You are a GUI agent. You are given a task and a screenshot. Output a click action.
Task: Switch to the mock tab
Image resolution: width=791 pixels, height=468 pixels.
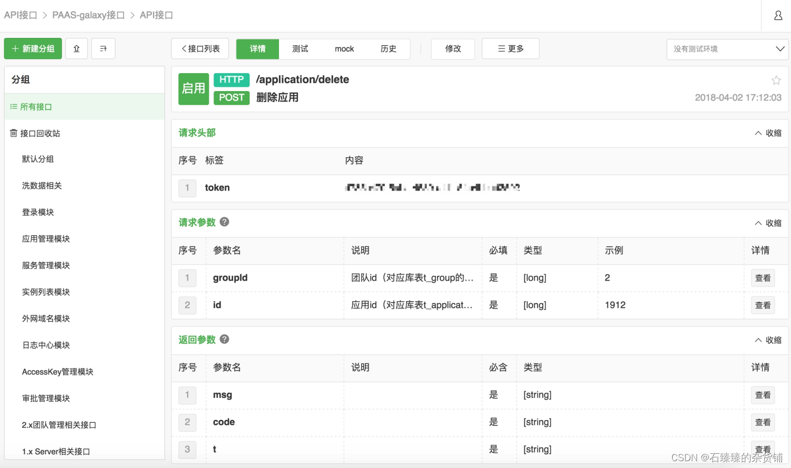click(x=344, y=48)
